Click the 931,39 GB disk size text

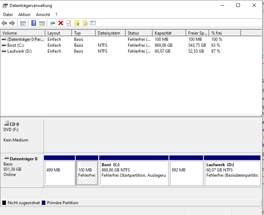13,169
